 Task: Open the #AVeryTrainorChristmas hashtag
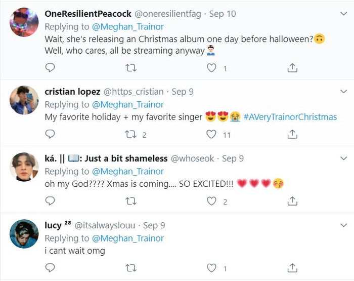(290, 117)
